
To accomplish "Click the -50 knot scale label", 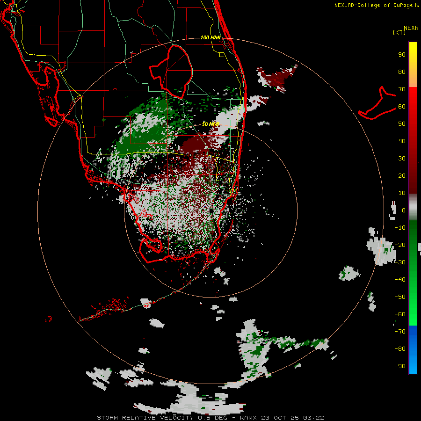I will click(400, 297).
